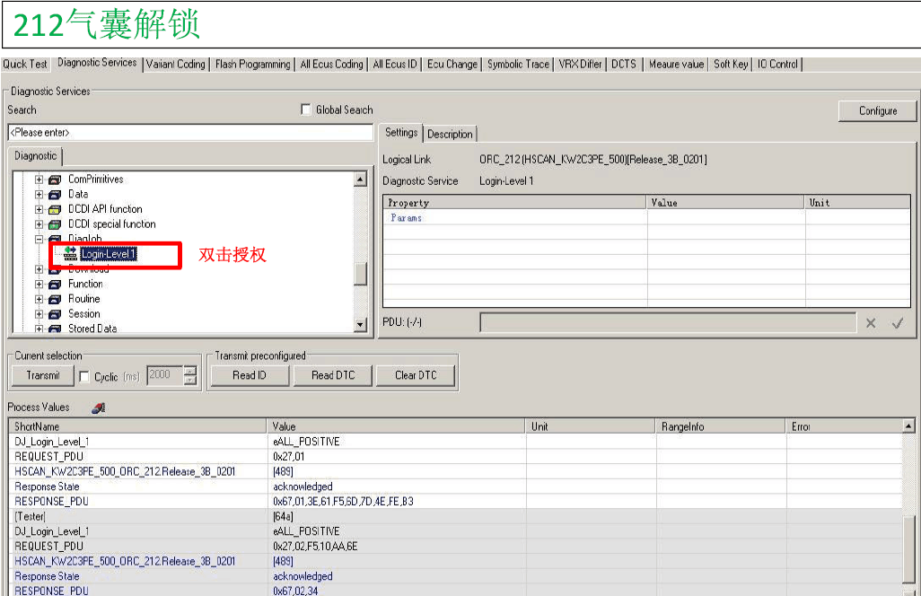Click the Routine folder icon in tree
This screenshot has width=921, height=596.
tap(55, 299)
